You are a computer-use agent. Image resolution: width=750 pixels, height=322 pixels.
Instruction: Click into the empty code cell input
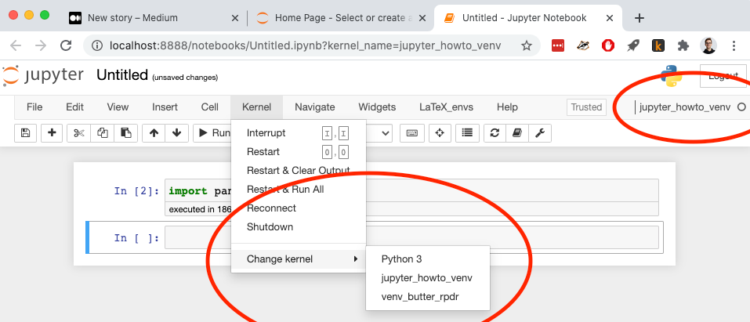click(x=411, y=237)
